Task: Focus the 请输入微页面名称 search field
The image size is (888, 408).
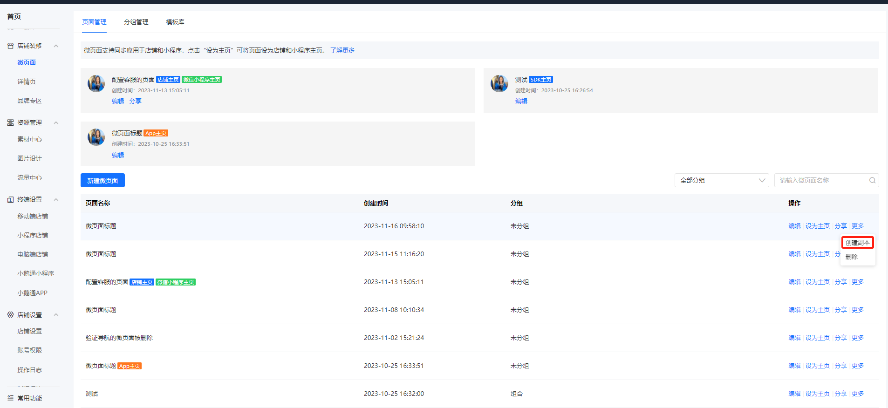Action: coord(823,180)
